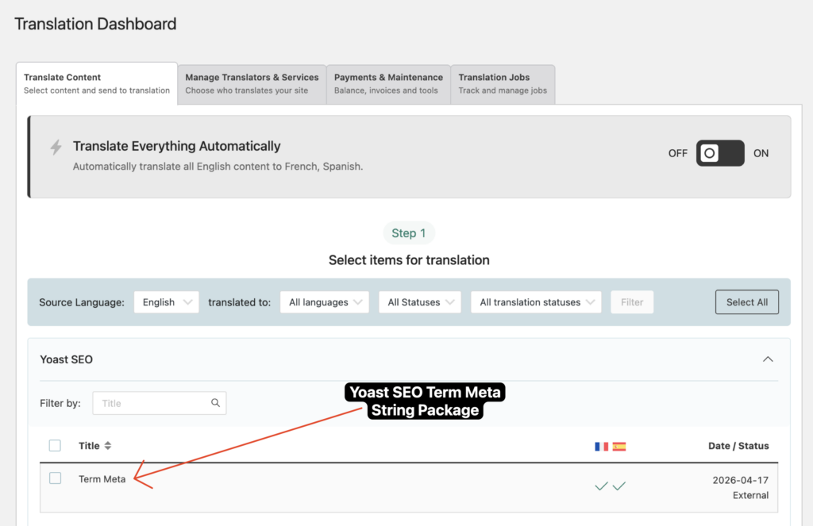Image resolution: width=813 pixels, height=526 pixels.
Task: Click the Term Meta title text
Action: pos(102,479)
